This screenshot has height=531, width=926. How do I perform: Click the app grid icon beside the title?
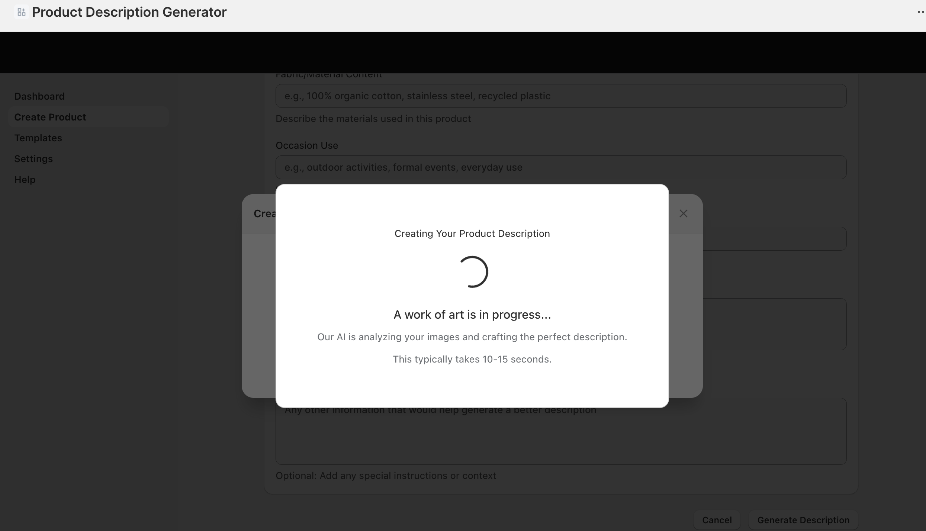click(21, 12)
